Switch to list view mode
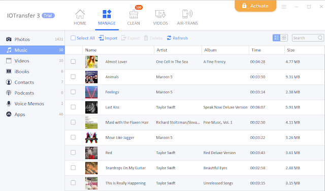The image size is (325, 191). (276, 37)
